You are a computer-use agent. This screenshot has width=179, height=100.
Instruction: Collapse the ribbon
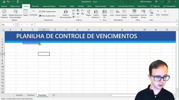tap(177, 20)
